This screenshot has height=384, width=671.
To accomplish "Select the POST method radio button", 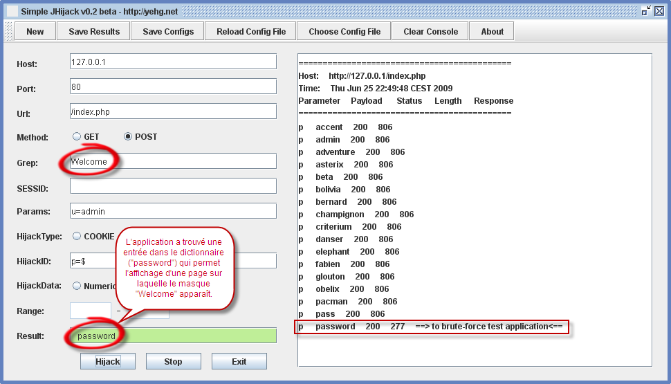I will (x=128, y=137).
